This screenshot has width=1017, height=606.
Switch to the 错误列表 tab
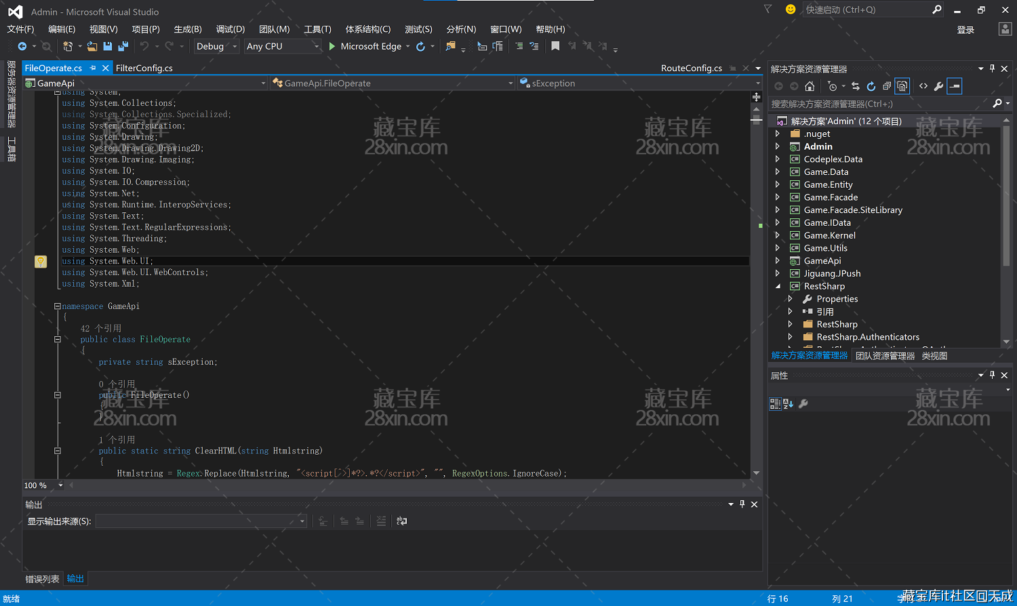42,579
